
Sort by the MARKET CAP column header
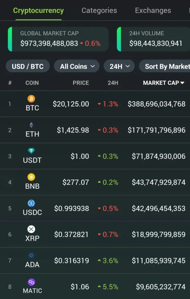[x=164, y=83]
